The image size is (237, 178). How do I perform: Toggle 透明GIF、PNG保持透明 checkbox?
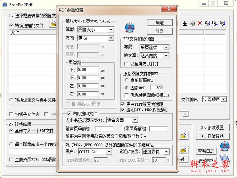(122, 110)
